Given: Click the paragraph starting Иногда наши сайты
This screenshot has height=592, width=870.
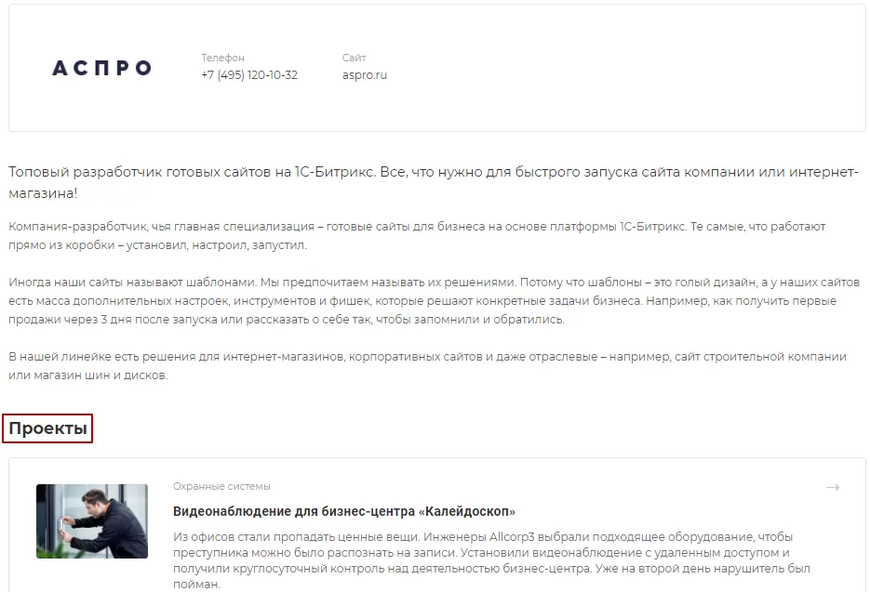Looking at the screenshot, I should (434, 301).
